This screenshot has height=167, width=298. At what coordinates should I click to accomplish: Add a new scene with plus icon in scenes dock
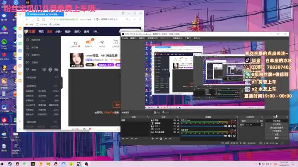coord(123,139)
